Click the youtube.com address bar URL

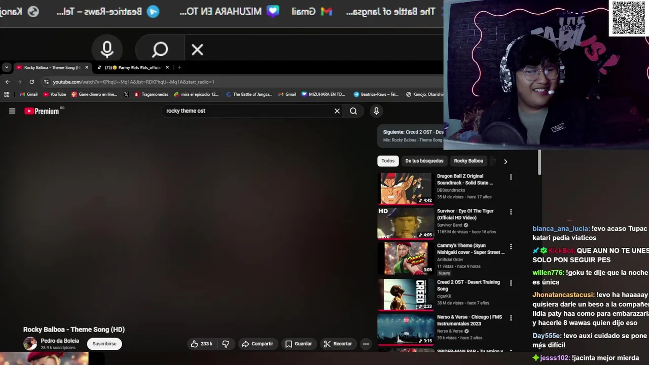133,82
